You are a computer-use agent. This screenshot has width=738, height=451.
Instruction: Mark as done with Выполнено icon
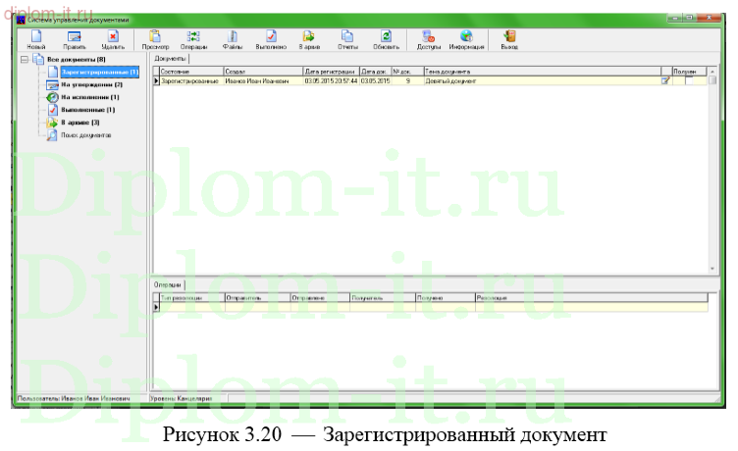point(271,39)
